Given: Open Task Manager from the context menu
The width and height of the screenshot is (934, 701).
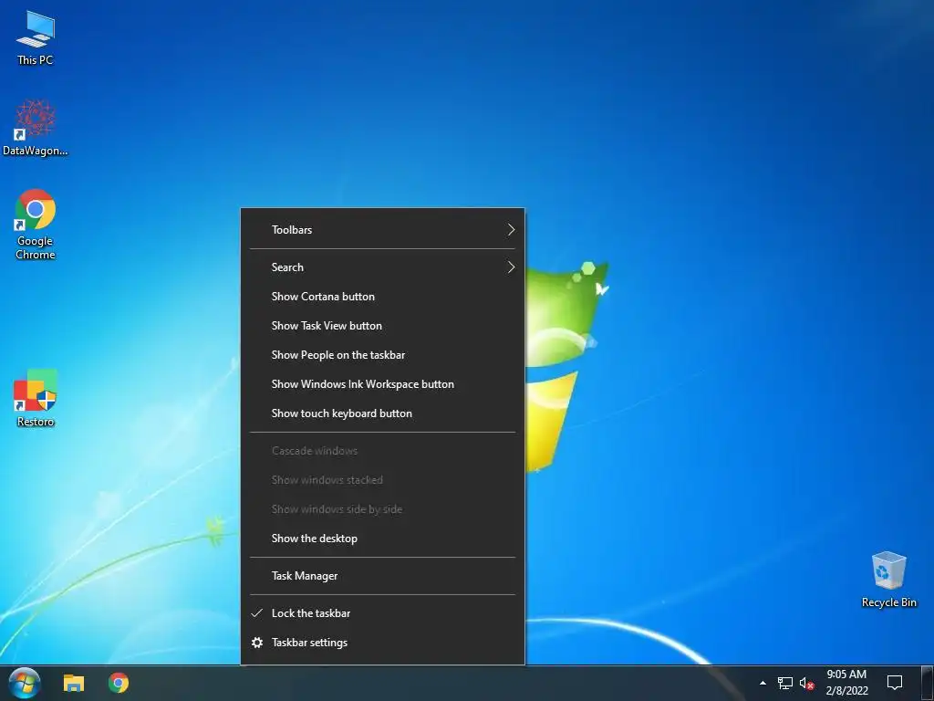Looking at the screenshot, I should (x=382, y=576).
